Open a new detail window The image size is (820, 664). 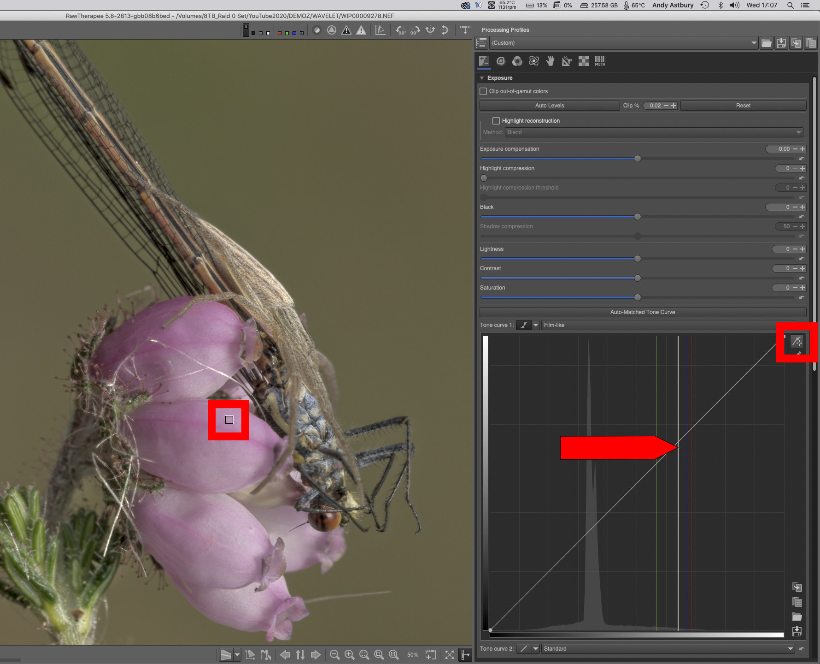pyautogui.click(x=430, y=655)
